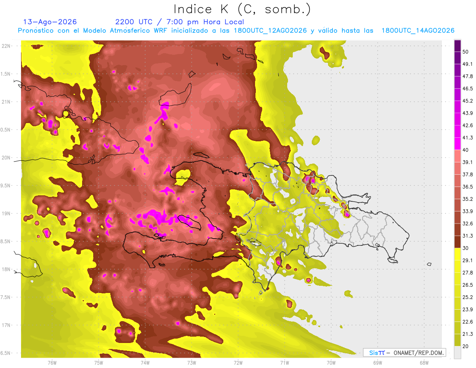Click the 21N latitude axis label
This screenshot has width=476, height=368.
[x=6, y=102]
